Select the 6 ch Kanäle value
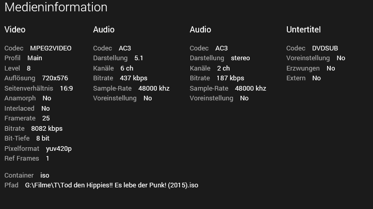373x209 pixels. [127, 68]
